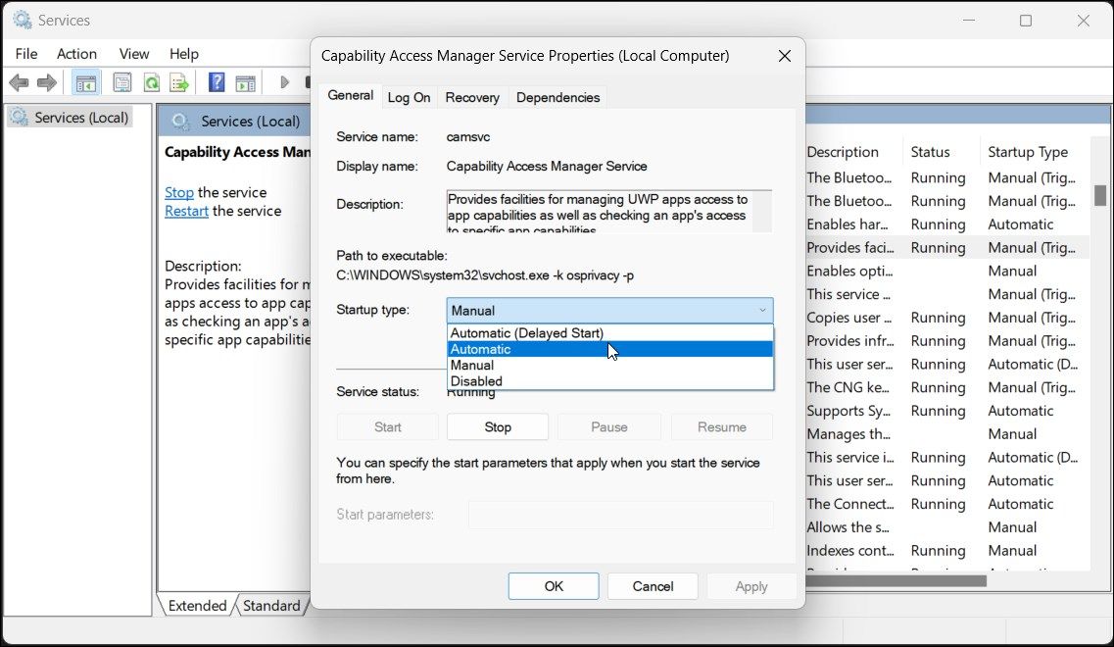Viewport: 1114px width, 647px height.
Task: Click the blue Help question mark icon
Action: (x=217, y=82)
